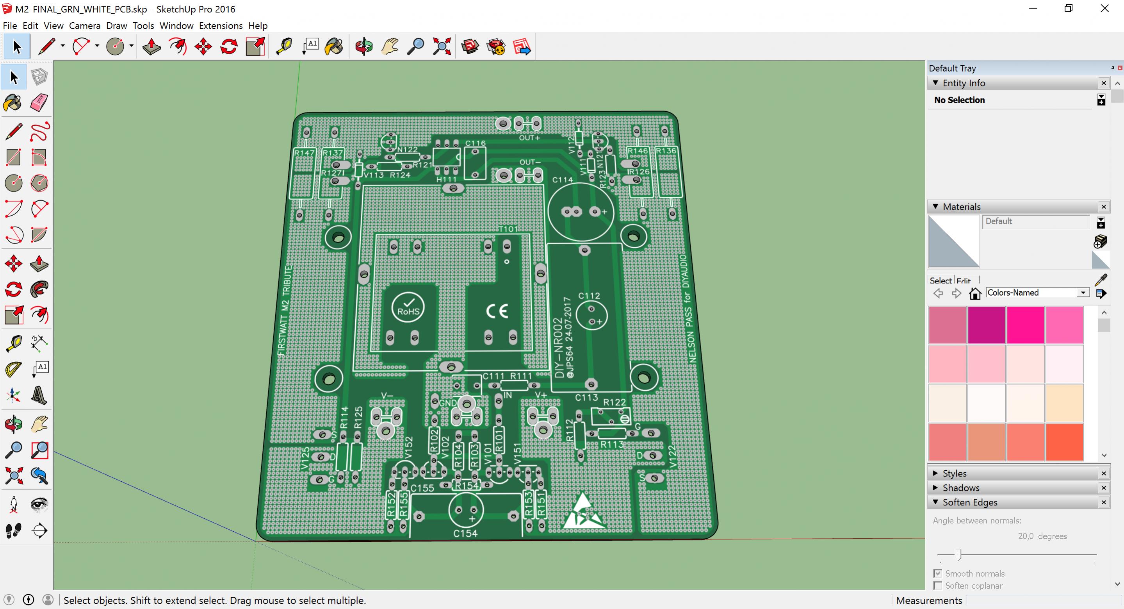Click the credits status bar icon
The width and height of the screenshot is (1124, 609).
(29, 600)
